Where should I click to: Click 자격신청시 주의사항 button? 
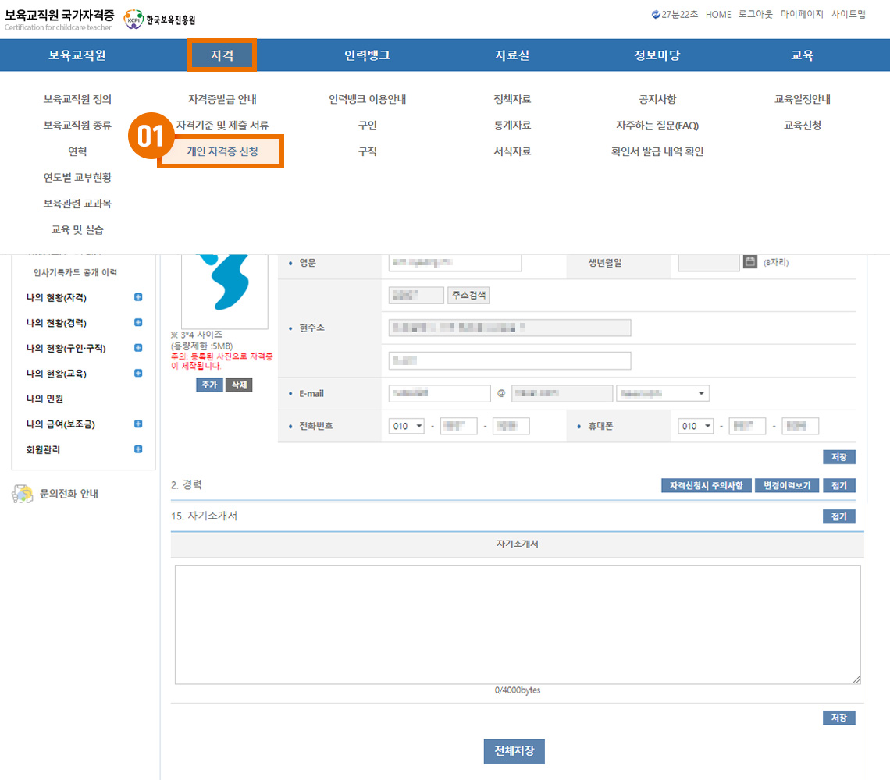[x=707, y=485]
